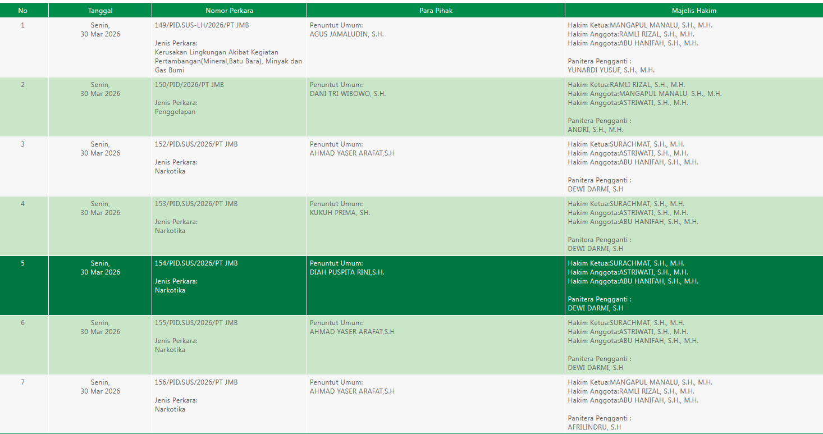Viewport: 823px width, 434px height.
Task: Click prosecutor name DANI TRI WIBOWO, S.H.
Action: point(348,94)
